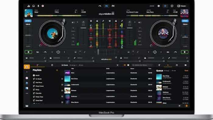Toggle SYNC on the right deck

185,21
